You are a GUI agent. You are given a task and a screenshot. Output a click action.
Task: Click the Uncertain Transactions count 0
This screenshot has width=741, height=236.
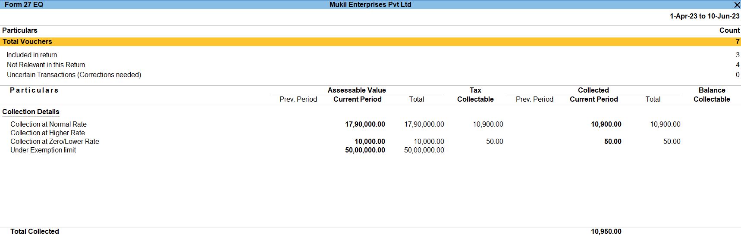click(x=738, y=75)
